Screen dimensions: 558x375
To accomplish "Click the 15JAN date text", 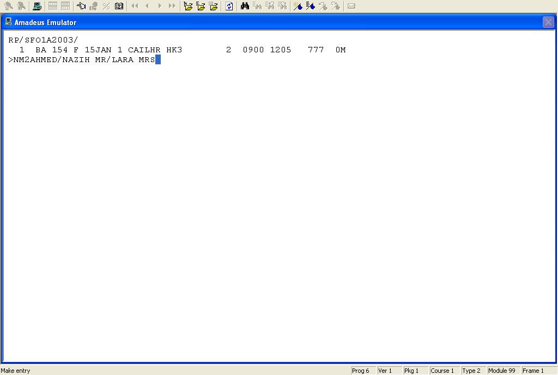I will click(x=98, y=50).
